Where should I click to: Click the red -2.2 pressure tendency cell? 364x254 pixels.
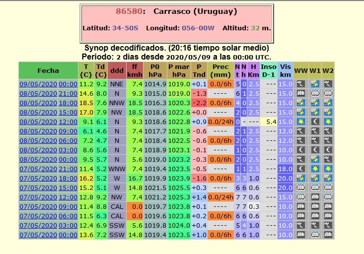199,103
